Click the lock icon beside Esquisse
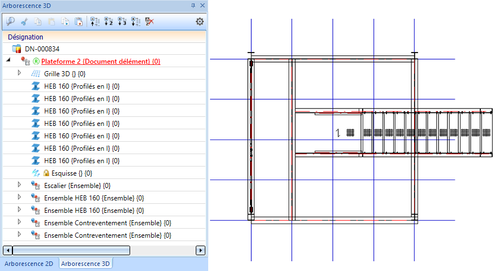The width and height of the screenshot is (499, 271). point(46,173)
